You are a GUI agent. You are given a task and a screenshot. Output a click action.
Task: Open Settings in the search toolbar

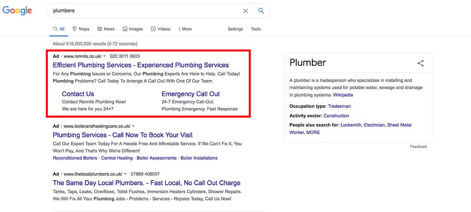pyautogui.click(x=235, y=29)
